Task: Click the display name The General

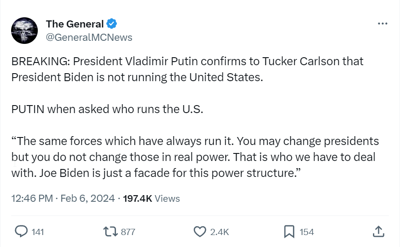Action: [x=75, y=24]
